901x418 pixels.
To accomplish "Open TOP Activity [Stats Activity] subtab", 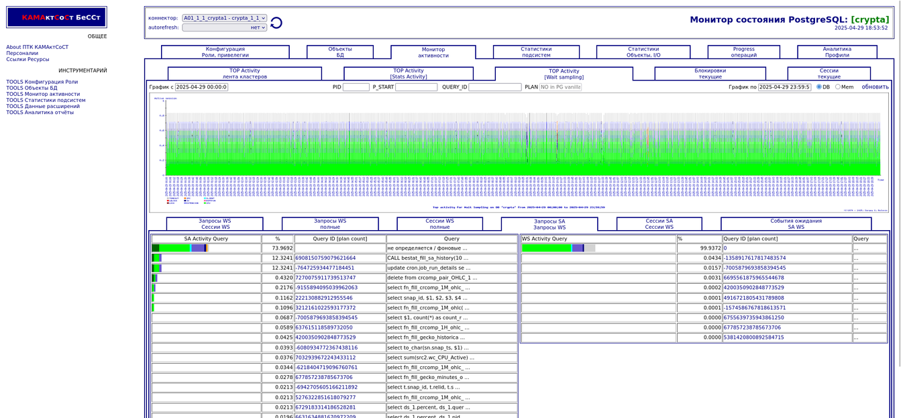I will pyautogui.click(x=409, y=74).
